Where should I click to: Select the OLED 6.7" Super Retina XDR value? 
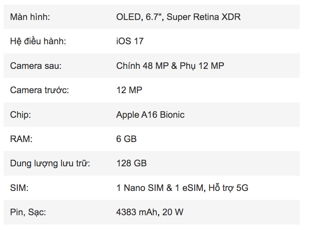point(178,17)
